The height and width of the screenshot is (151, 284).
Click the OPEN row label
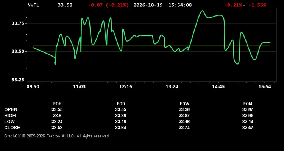click(x=11, y=109)
